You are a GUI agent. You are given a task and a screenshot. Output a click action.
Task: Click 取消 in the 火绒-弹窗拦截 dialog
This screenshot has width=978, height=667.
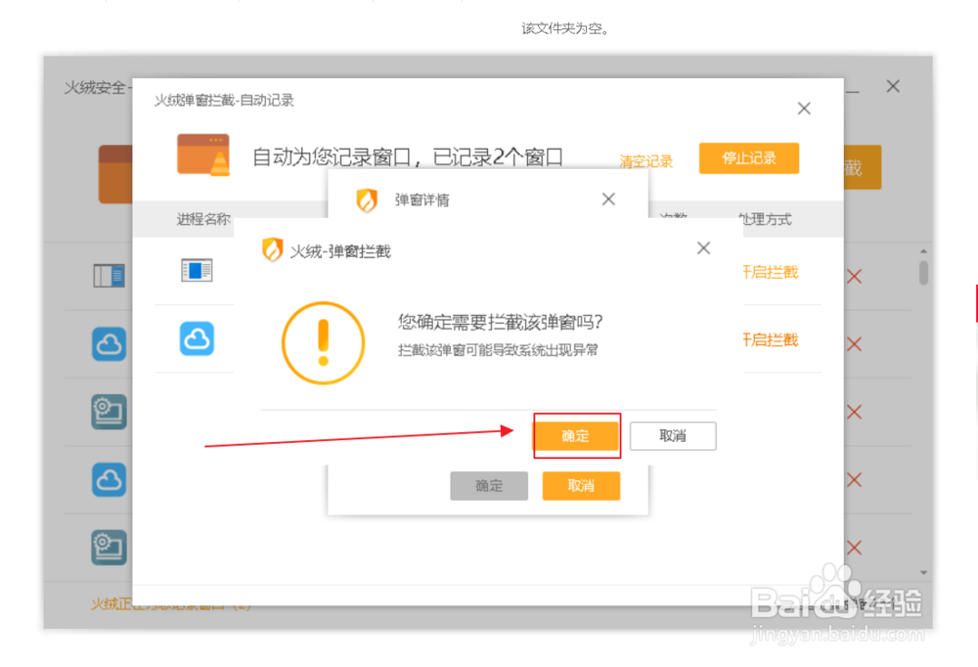tap(673, 435)
